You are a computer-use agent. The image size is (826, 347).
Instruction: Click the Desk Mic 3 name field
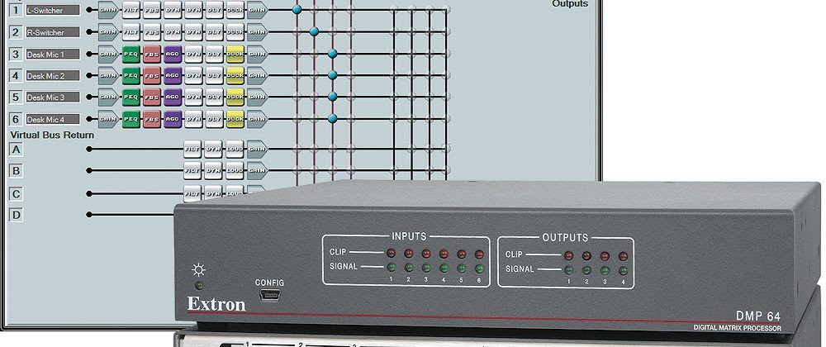[53, 97]
